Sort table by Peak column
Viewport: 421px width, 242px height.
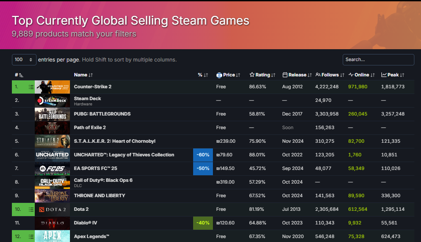tap(392, 75)
